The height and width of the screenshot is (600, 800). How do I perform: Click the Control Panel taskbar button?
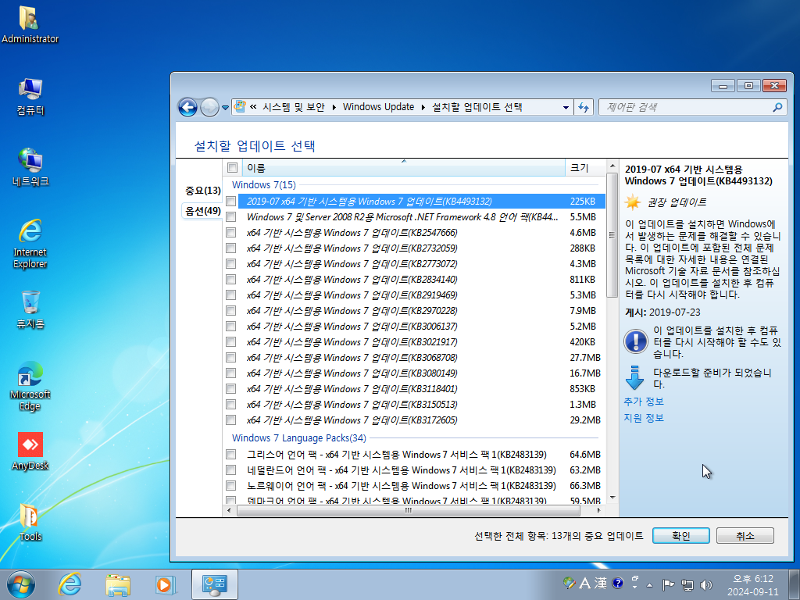tap(214, 584)
